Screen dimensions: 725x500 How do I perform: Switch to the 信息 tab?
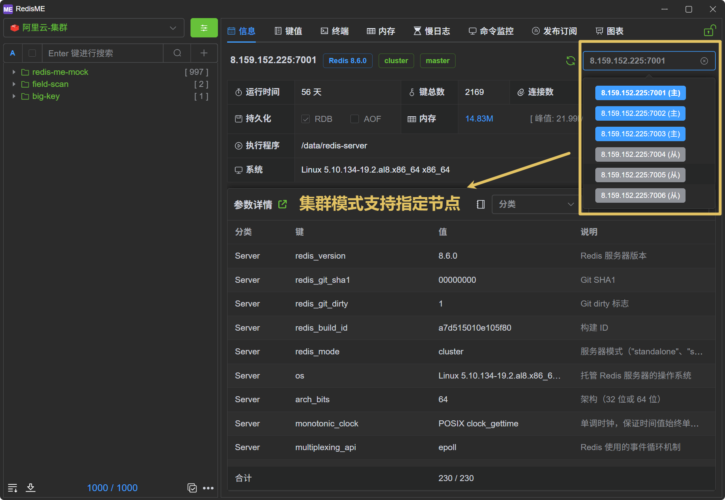coord(242,31)
